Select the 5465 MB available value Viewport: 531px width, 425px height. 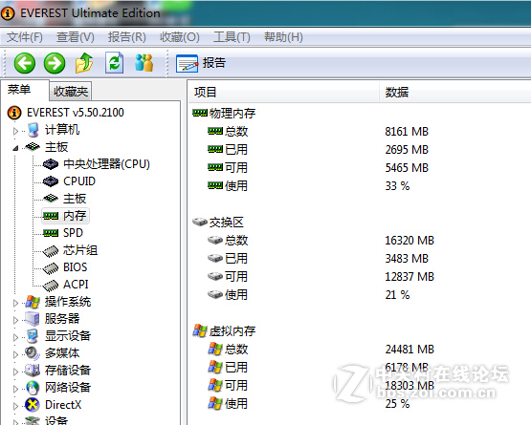pyautogui.click(x=407, y=168)
